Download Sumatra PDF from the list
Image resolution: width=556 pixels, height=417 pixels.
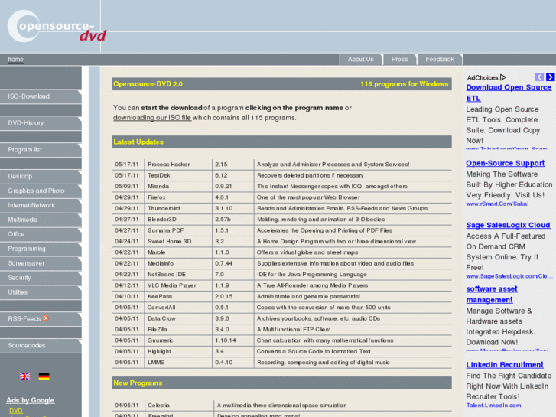166,230
